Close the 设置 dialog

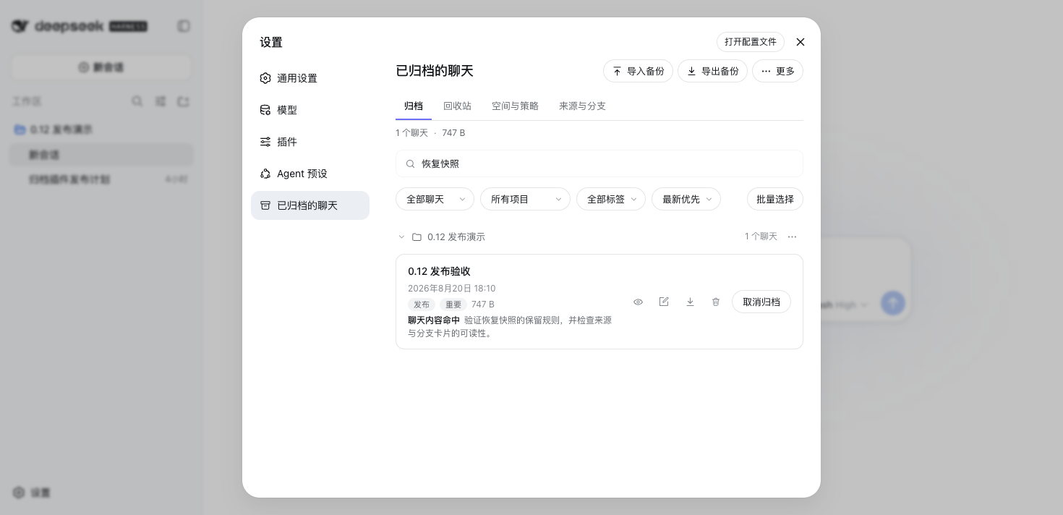[801, 42]
